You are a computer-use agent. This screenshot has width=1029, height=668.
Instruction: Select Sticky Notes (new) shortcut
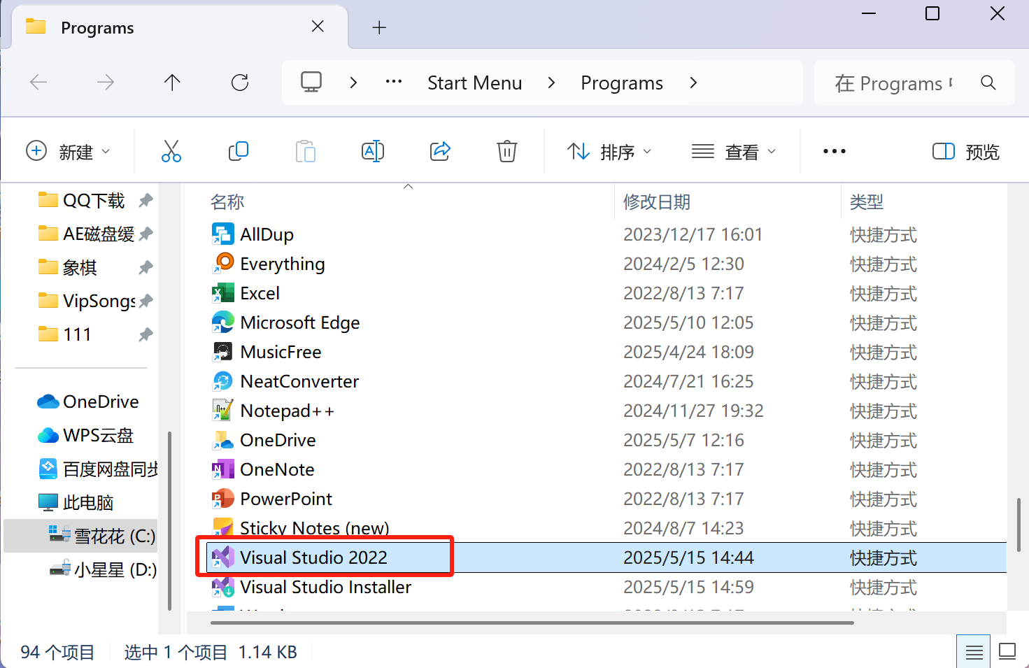click(x=301, y=528)
